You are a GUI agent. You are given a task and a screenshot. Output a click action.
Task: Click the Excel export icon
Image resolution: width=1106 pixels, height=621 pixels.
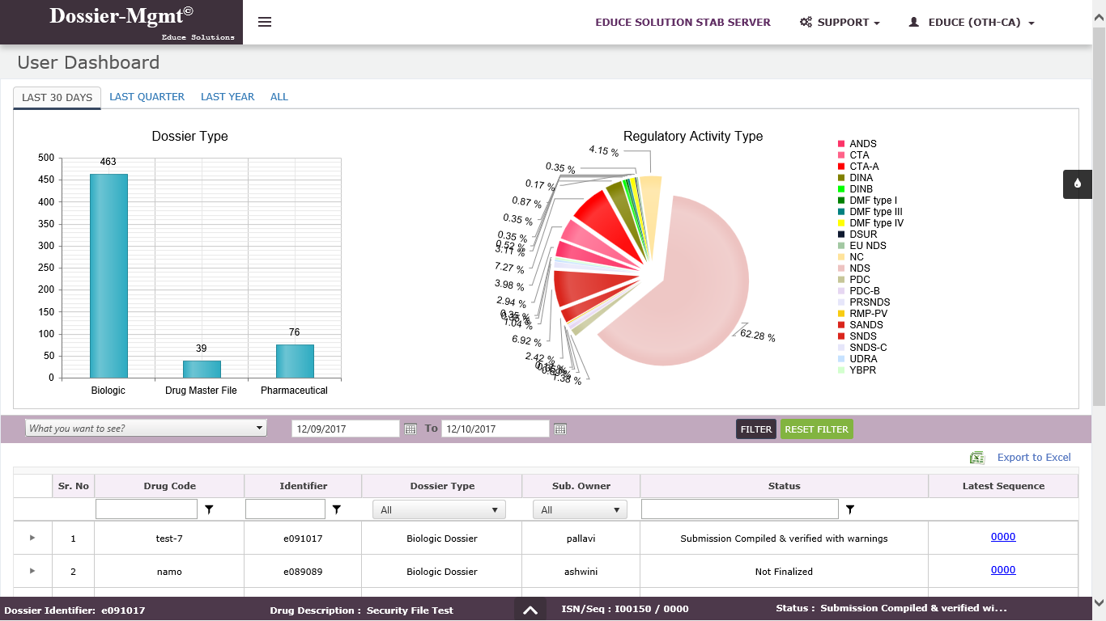pyautogui.click(x=977, y=458)
